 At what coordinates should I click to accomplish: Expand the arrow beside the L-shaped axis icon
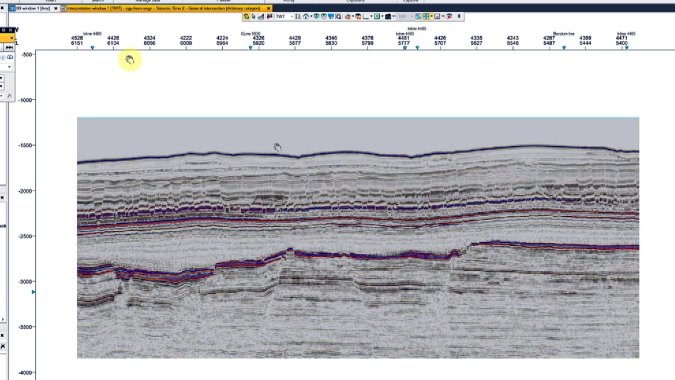click(371, 16)
